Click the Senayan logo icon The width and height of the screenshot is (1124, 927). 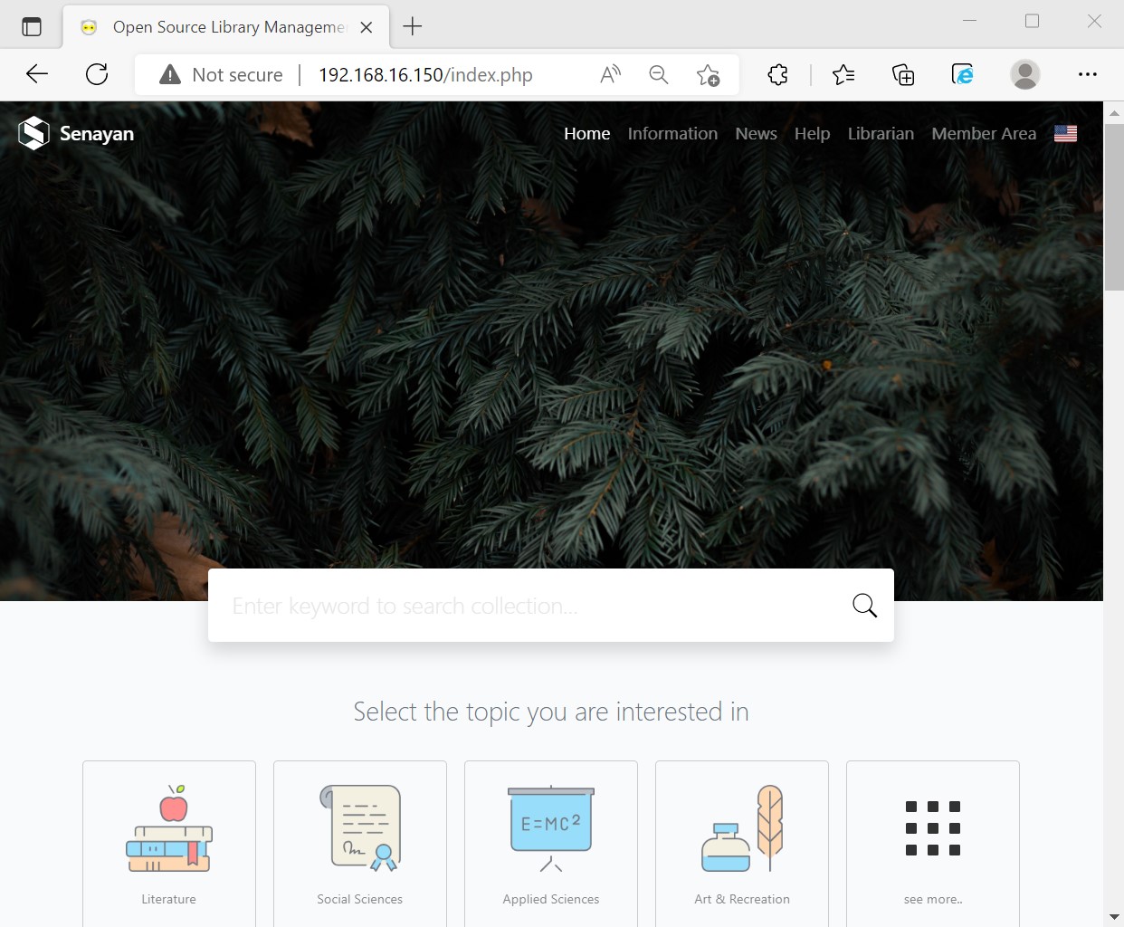pos(33,133)
